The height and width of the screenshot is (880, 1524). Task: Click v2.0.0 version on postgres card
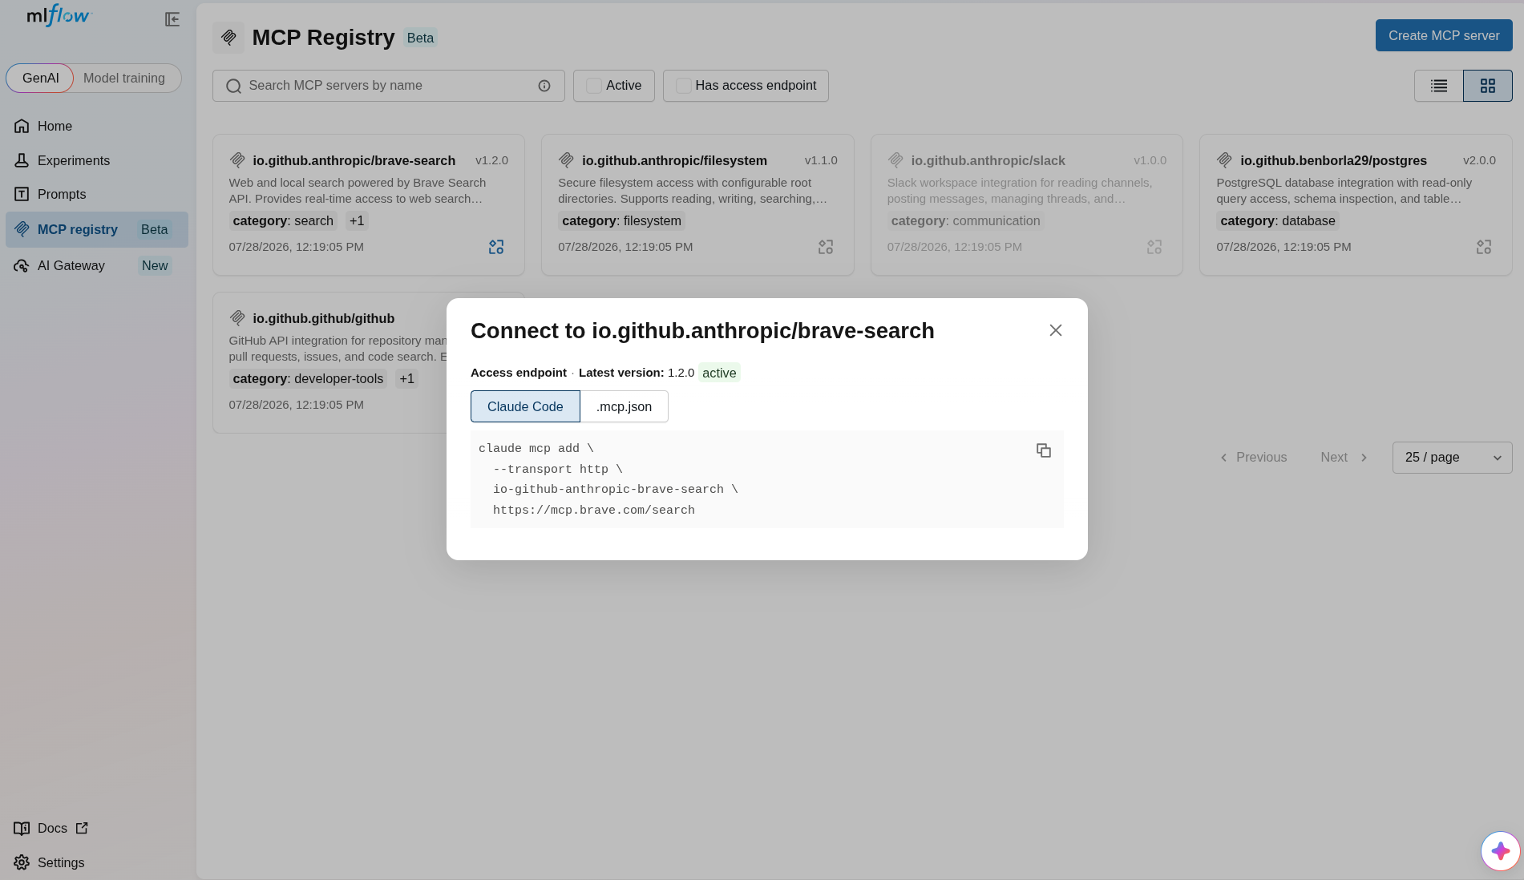tap(1479, 160)
